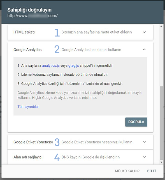Image resolution: width=165 pixels, height=180 pixels.
Task: Click the DOĞRULA button
Action: click(136, 122)
